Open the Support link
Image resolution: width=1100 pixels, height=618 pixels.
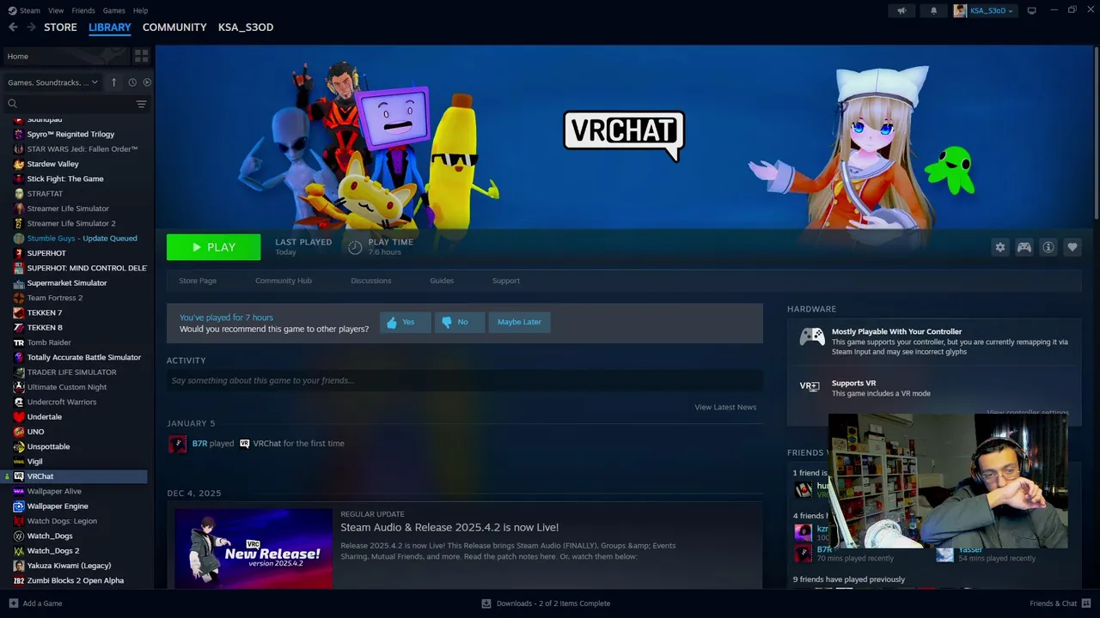[x=506, y=281]
